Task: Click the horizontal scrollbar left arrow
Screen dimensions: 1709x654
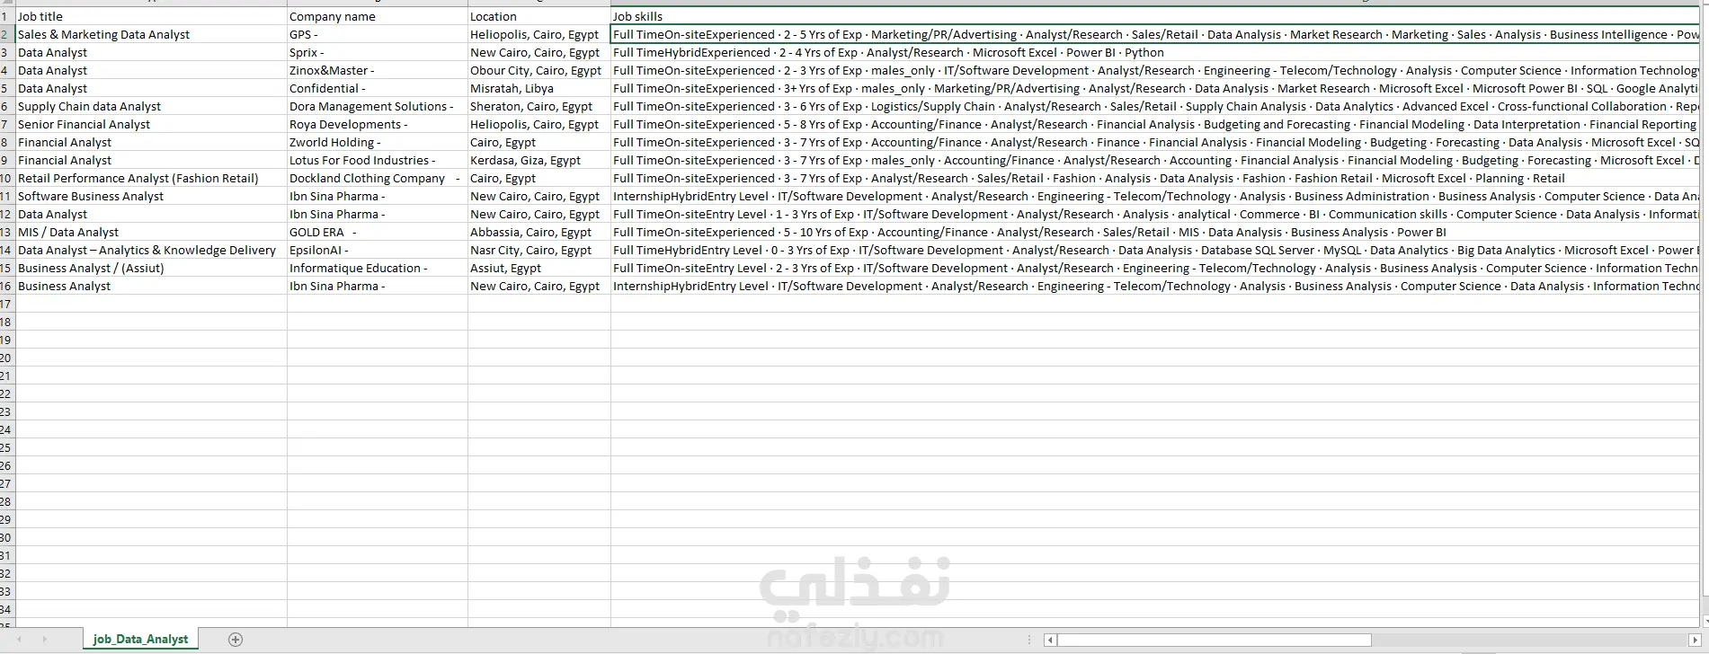Action: (1050, 641)
